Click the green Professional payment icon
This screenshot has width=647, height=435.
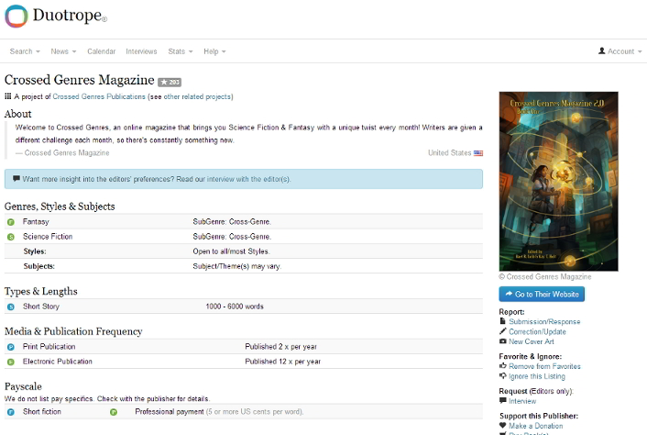click(114, 412)
